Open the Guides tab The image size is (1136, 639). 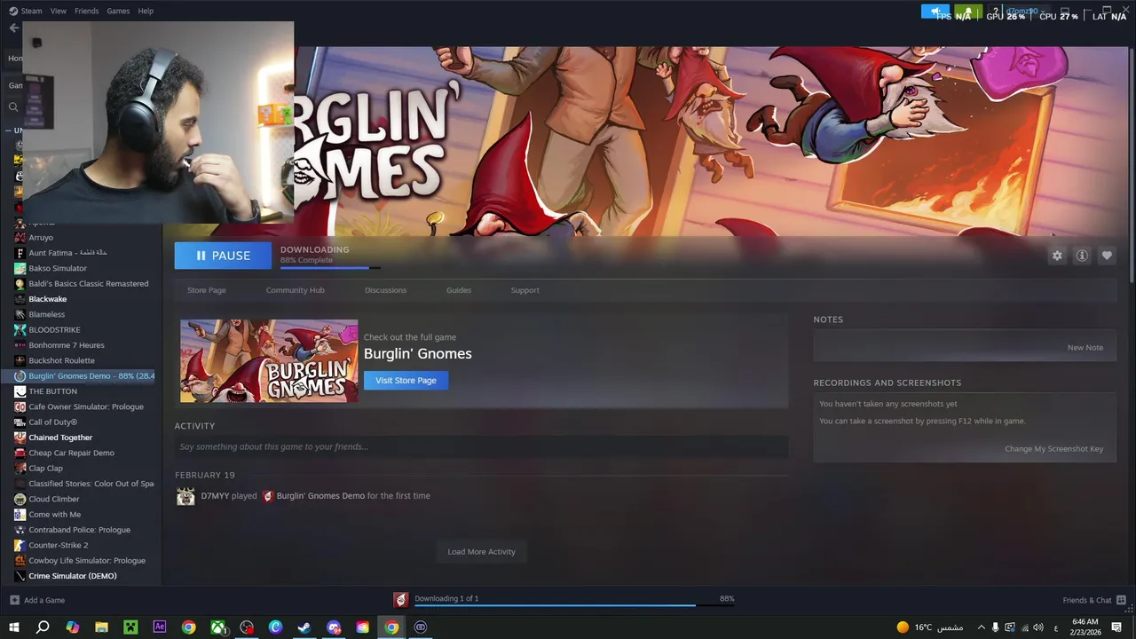[459, 290]
